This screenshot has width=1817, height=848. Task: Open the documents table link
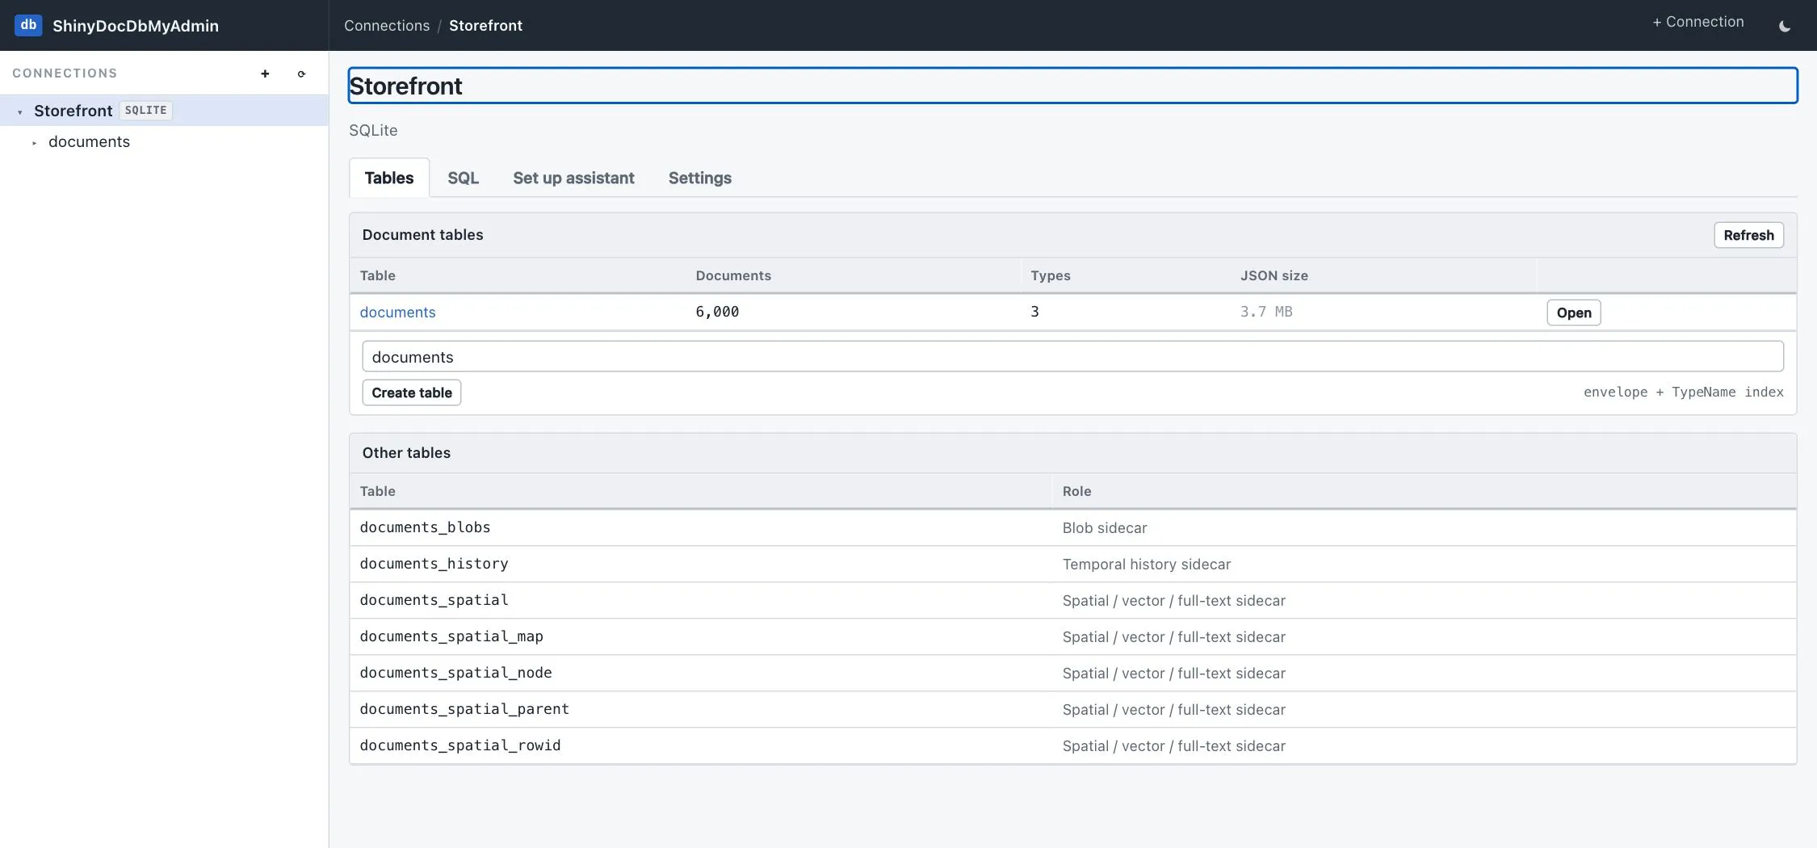[x=397, y=312]
